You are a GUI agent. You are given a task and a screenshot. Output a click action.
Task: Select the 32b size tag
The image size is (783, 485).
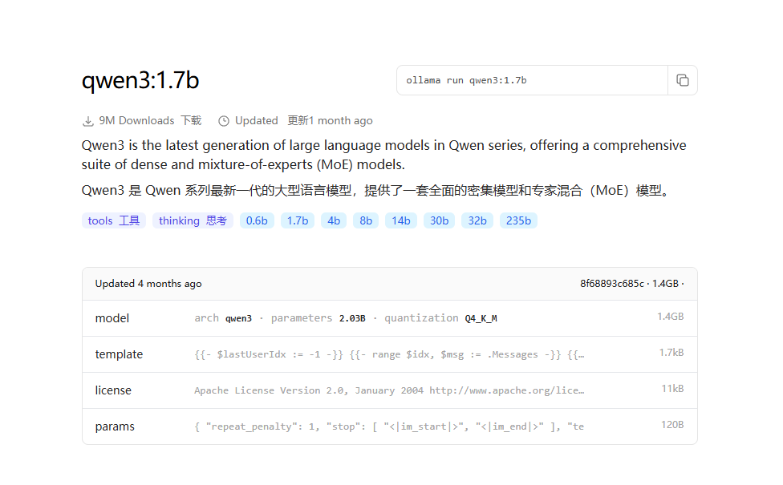point(477,220)
